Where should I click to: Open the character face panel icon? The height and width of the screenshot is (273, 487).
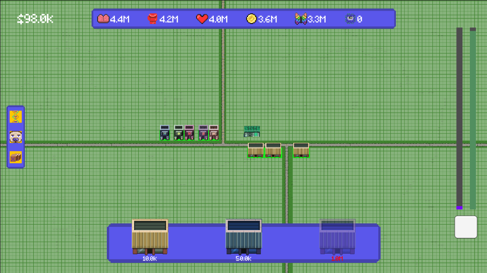coord(16,137)
